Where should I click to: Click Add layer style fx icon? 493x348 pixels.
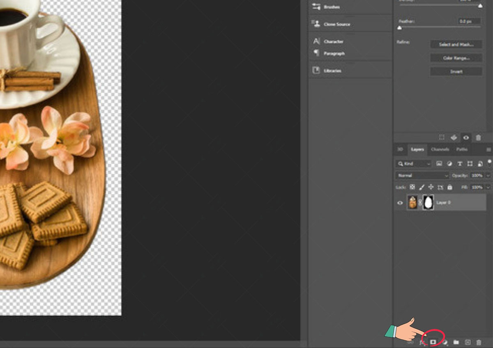click(x=422, y=342)
